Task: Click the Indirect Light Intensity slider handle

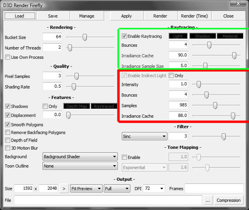Action: pos(199,84)
